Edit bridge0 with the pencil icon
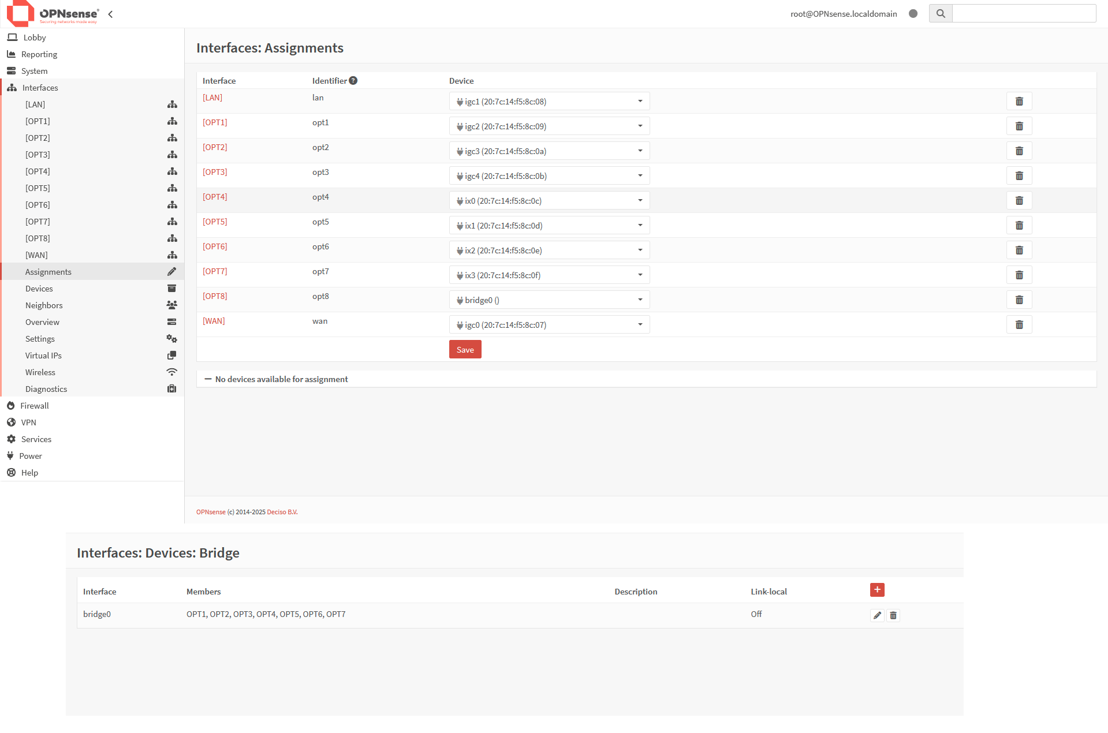 click(x=877, y=615)
